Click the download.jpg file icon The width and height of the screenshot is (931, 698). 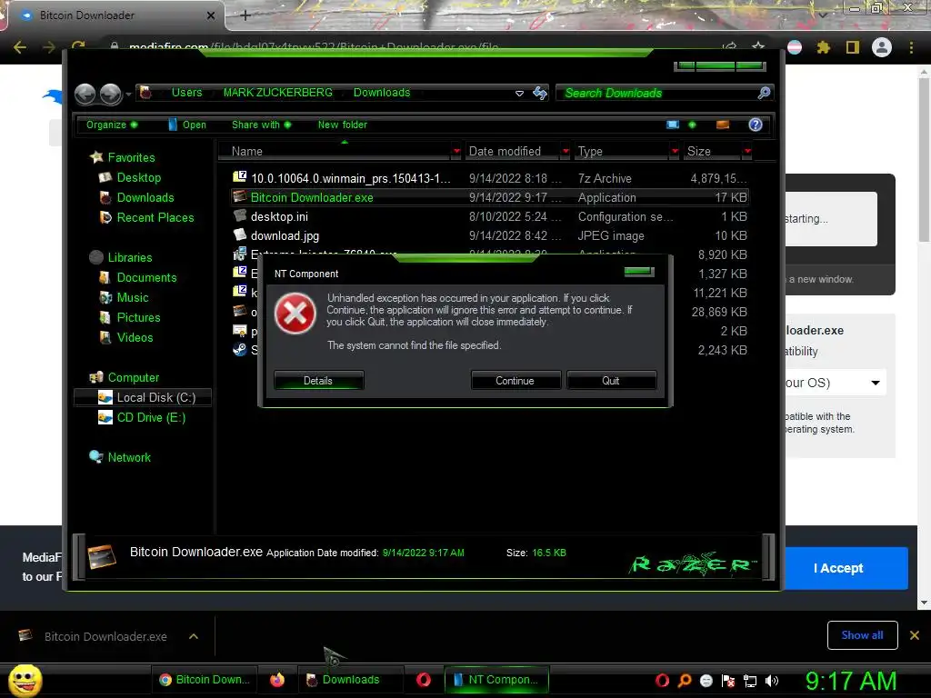[x=239, y=234]
